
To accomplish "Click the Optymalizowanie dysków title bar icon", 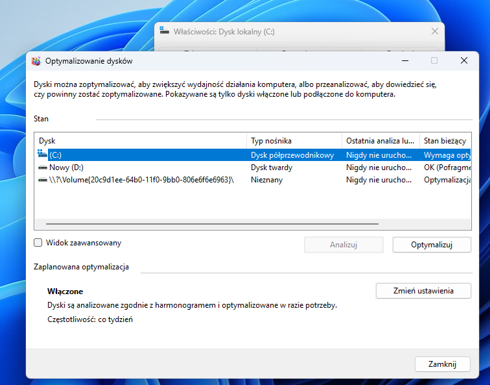I will pyautogui.click(x=36, y=61).
